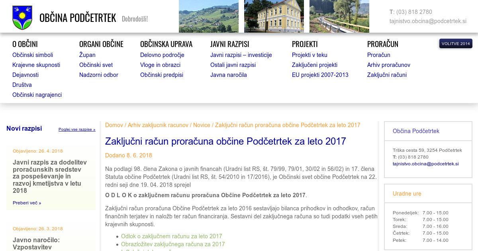
Task: Click the roadside fence header photo
Action: point(339,16)
